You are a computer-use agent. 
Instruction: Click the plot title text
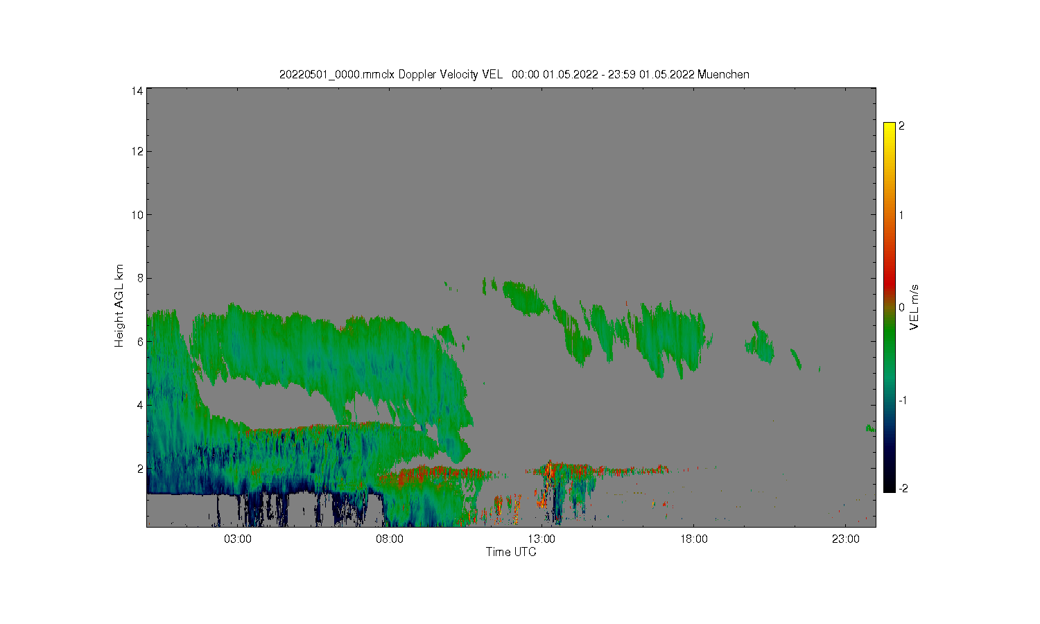coord(514,74)
